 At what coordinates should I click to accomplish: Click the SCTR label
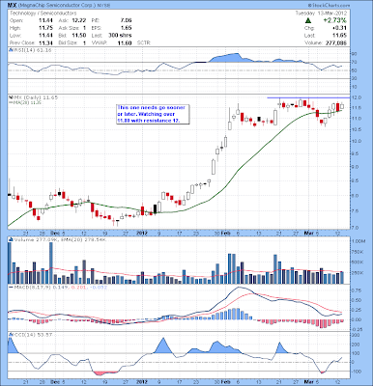coord(144,42)
